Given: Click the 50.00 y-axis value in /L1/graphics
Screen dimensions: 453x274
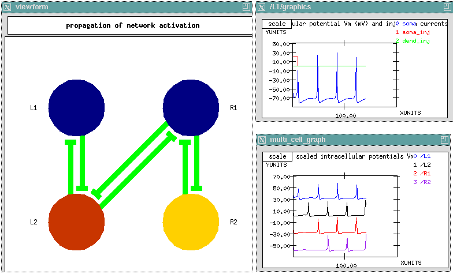Looking at the screenshot, I should [281, 44].
